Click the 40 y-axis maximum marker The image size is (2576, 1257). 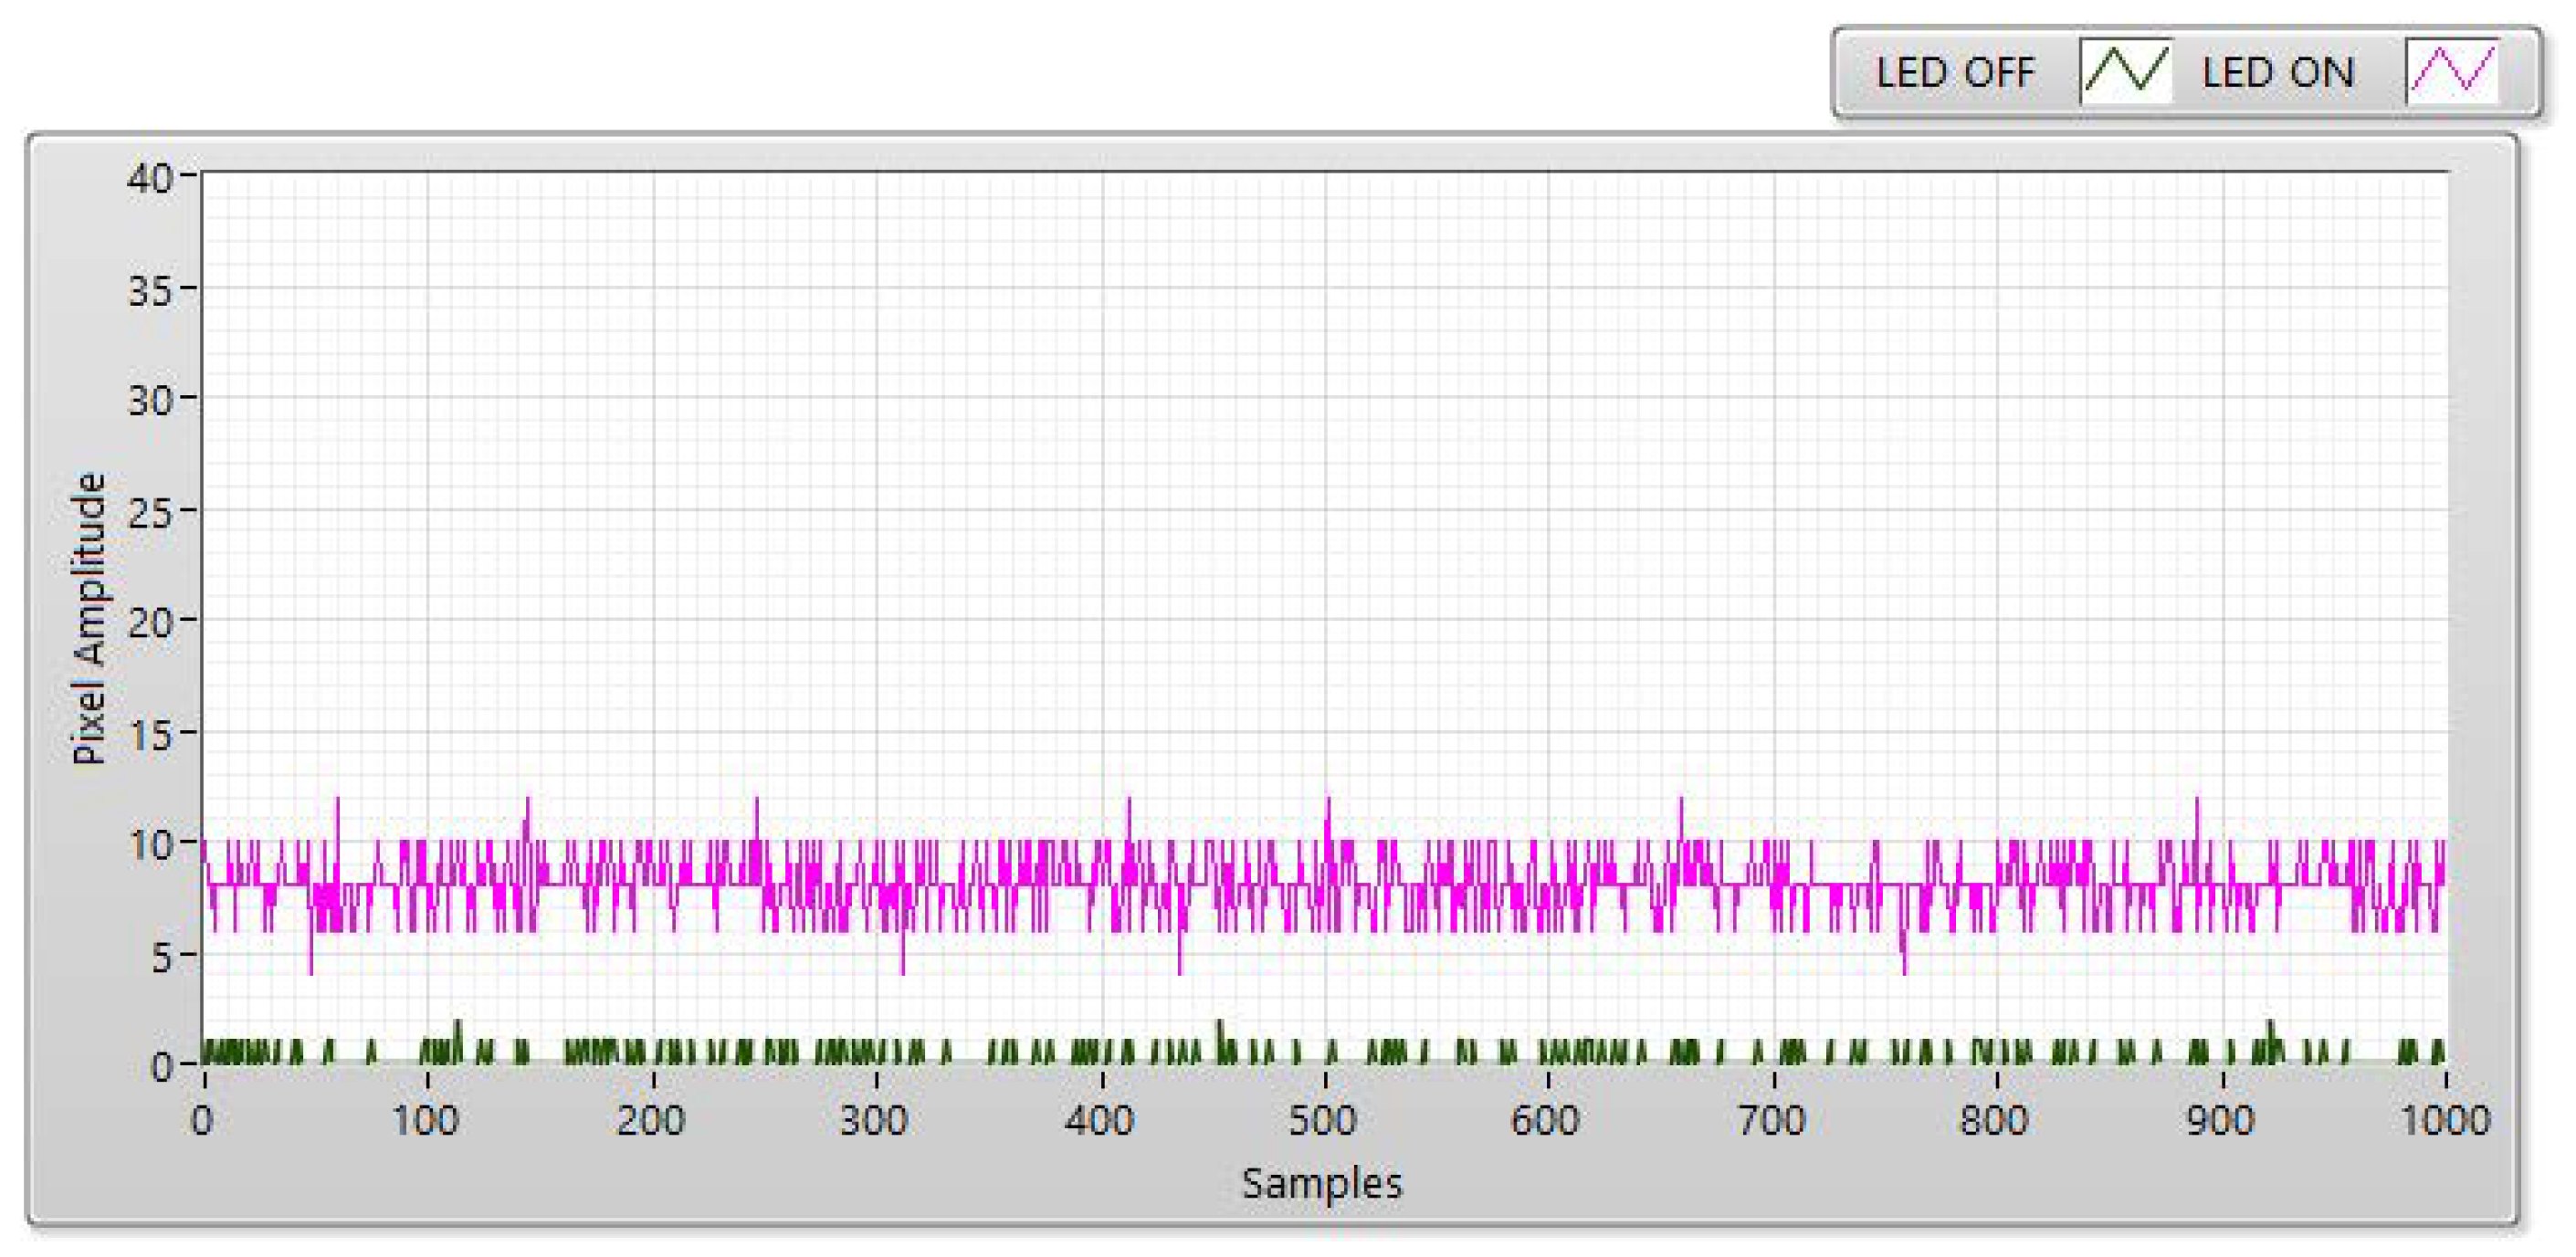pyautogui.click(x=150, y=180)
